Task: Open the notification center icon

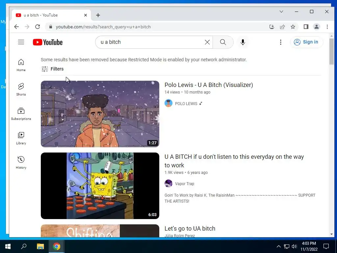Action: coord(326,246)
